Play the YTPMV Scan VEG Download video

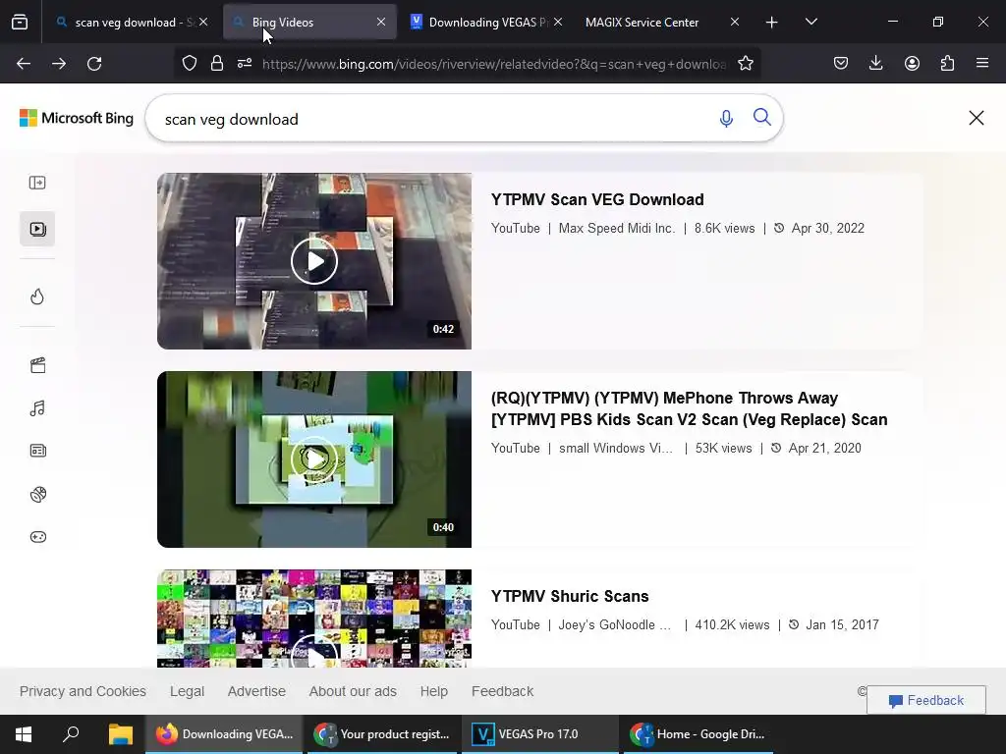(x=314, y=261)
